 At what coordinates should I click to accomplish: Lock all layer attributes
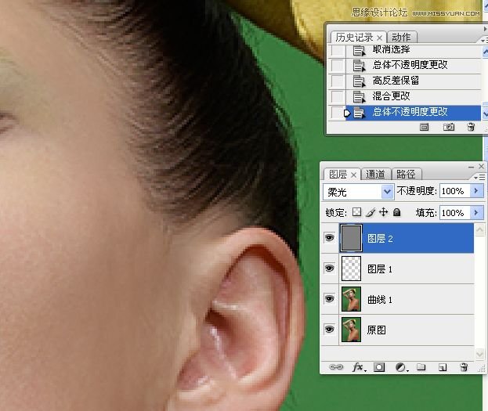pos(397,212)
